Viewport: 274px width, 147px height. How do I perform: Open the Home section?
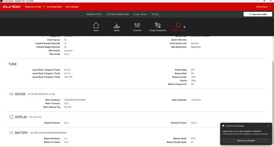pyautogui.click(x=96, y=27)
